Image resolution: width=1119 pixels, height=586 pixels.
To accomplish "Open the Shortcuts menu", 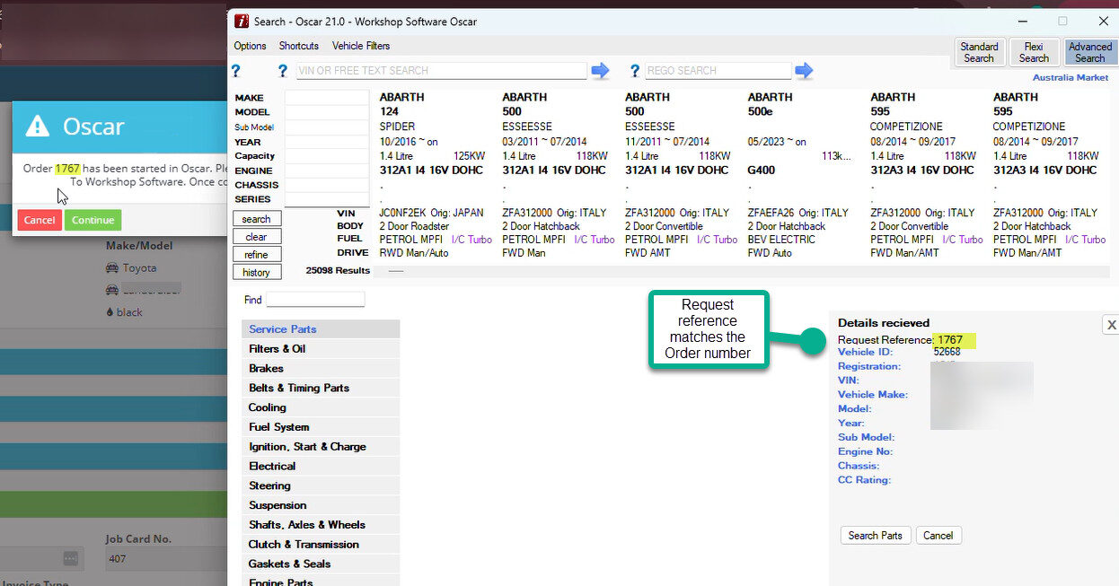I will pyautogui.click(x=299, y=46).
